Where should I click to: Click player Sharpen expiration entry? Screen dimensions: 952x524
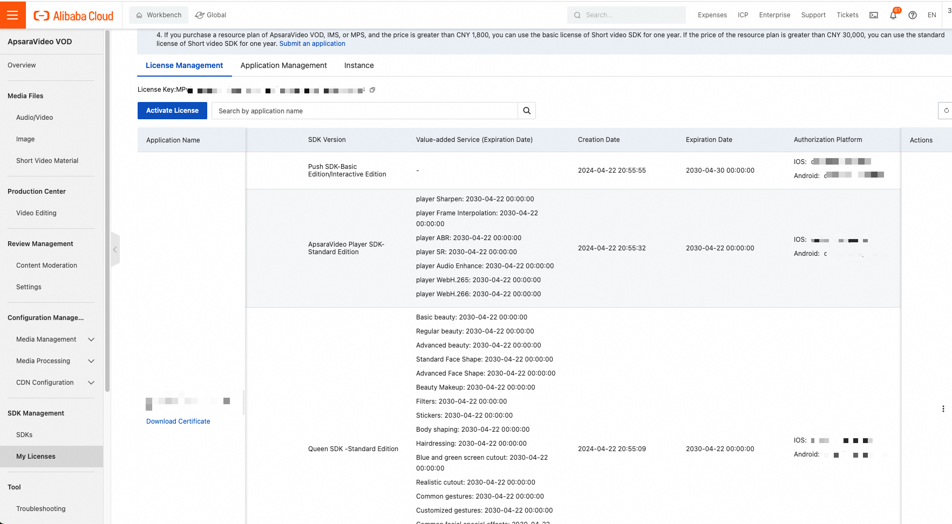coord(475,199)
